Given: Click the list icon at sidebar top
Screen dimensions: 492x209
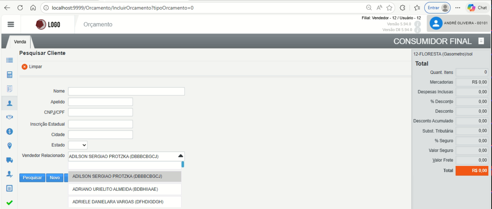Looking at the screenshot, I should pyautogui.click(x=9, y=60).
